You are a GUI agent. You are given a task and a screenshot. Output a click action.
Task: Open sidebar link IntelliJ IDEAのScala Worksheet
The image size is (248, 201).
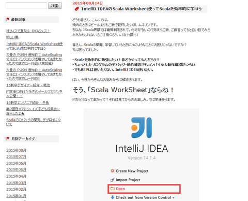coord(35,46)
